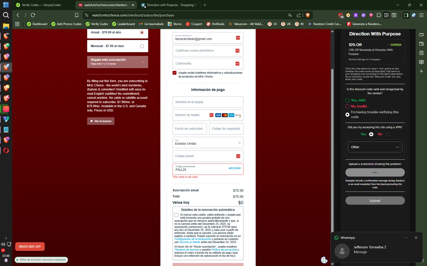The height and width of the screenshot is (266, 427).
Task: Expand the 'Regala esta suscripción' gift section
Action: pos(118,62)
